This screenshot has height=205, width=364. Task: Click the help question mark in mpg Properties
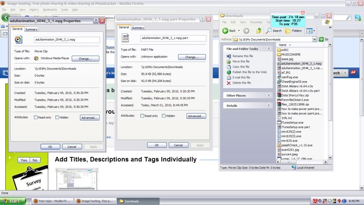click(96, 21)
